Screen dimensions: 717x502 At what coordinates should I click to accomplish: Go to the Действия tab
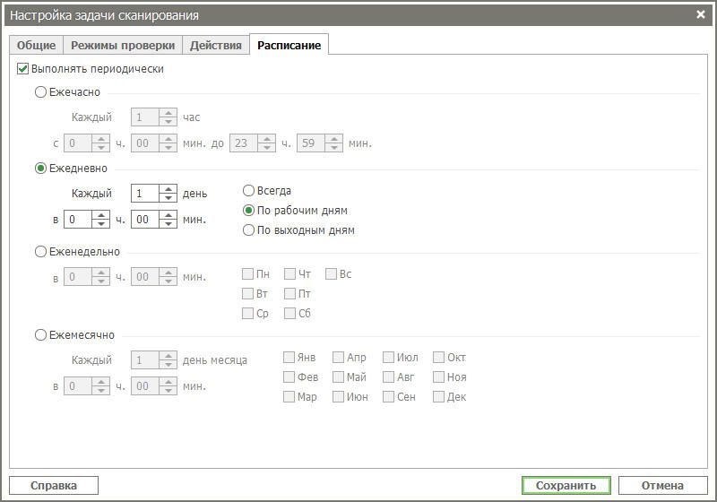[x=215, y=46]
